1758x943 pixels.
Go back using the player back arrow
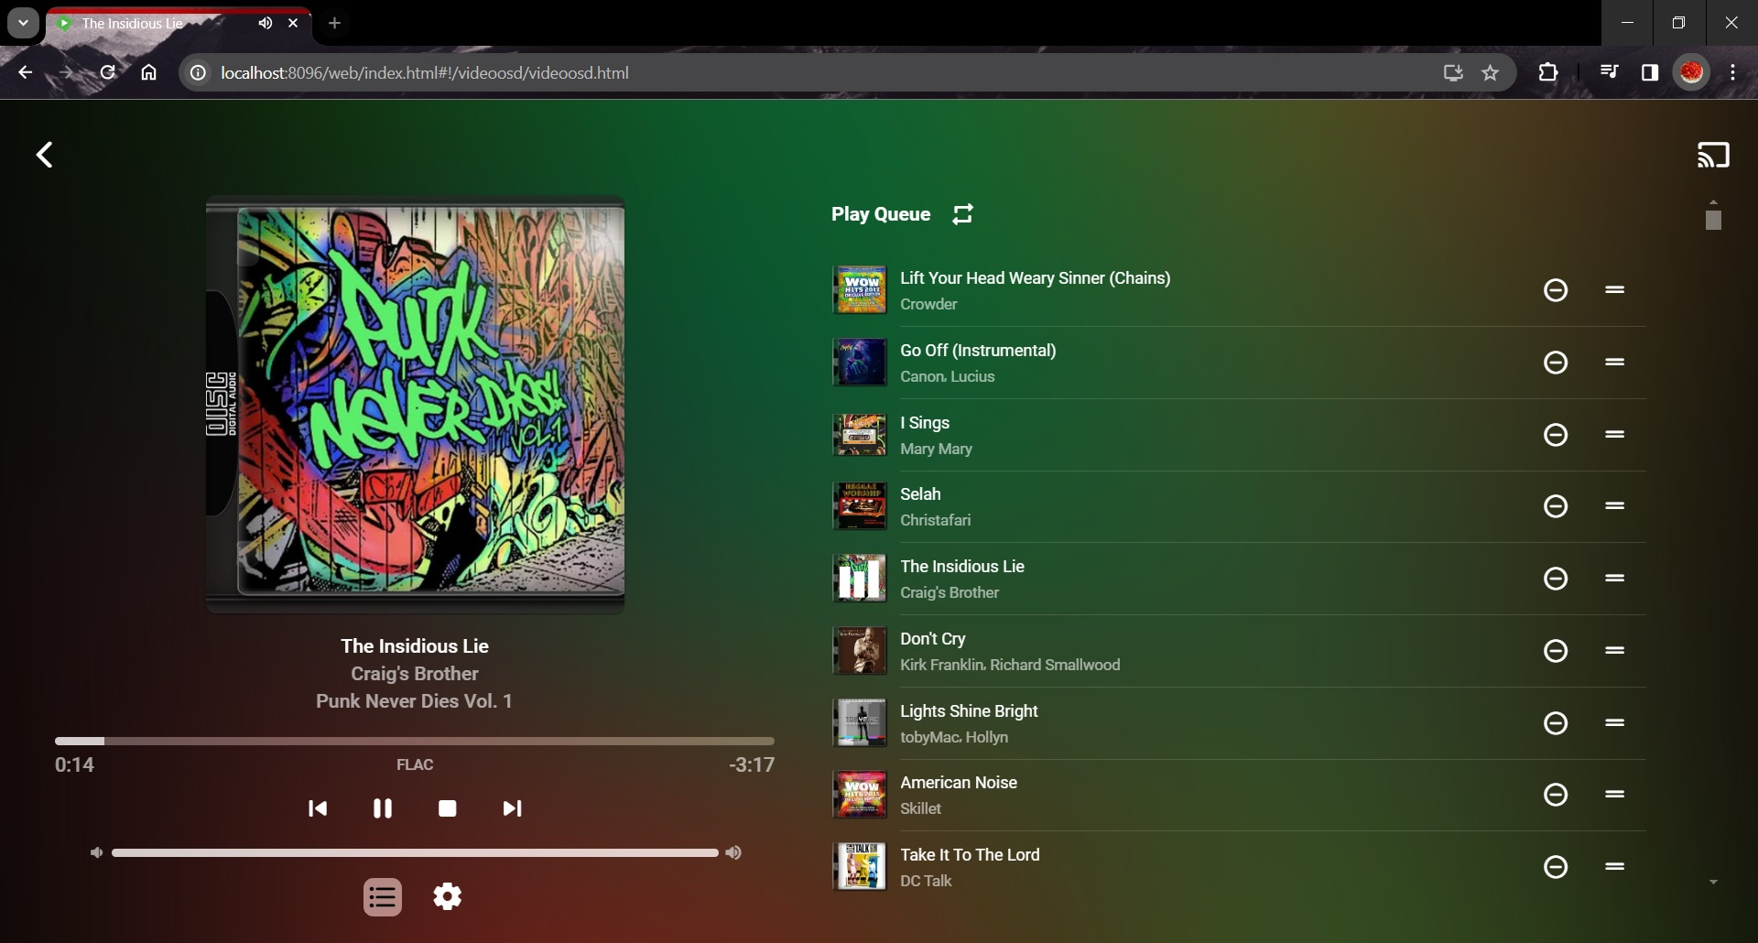(44, 155)
